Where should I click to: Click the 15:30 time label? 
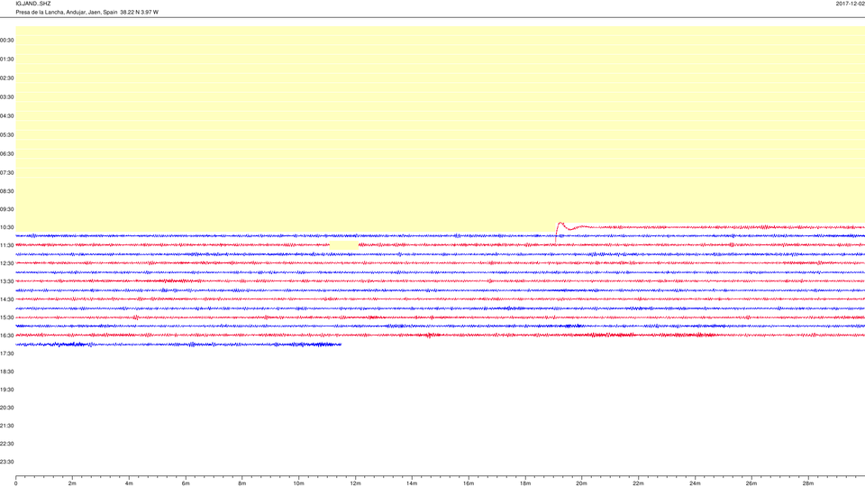[7, 317]
